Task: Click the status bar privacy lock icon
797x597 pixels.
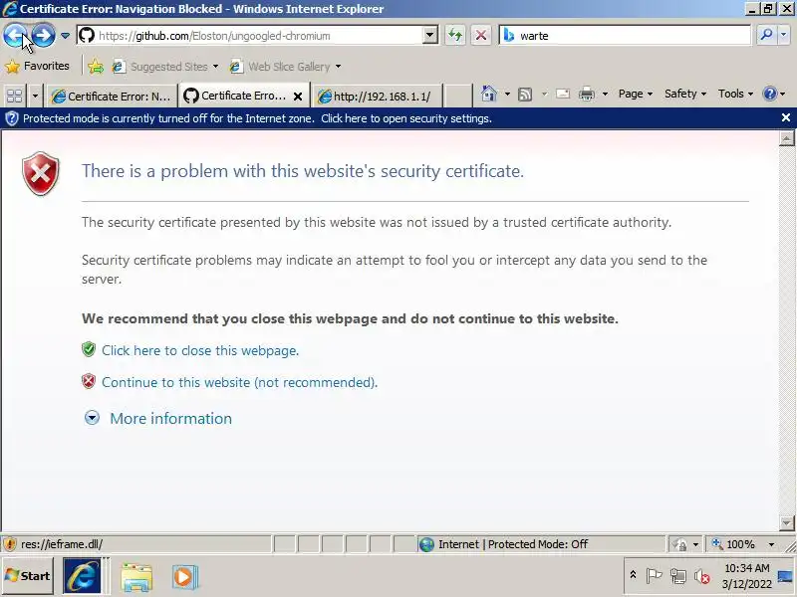Action: tap(679, 544)
